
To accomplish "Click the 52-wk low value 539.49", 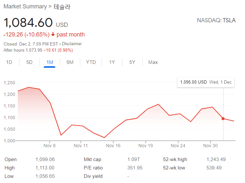I will tap(214, 168).
